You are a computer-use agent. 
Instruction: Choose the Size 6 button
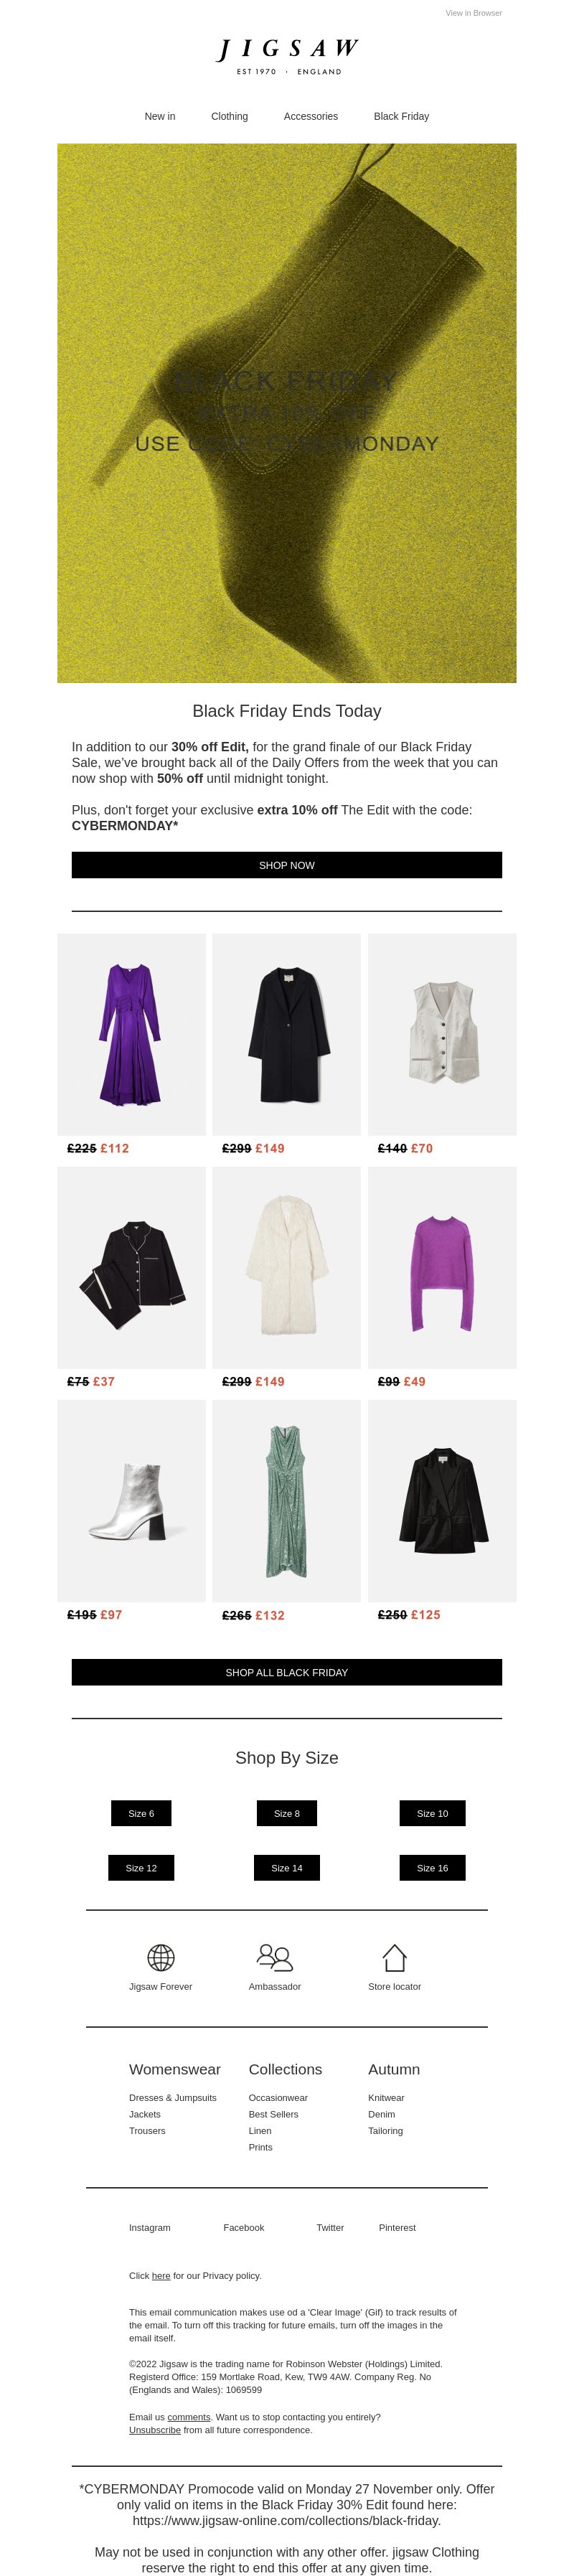tap(141, 1813)
